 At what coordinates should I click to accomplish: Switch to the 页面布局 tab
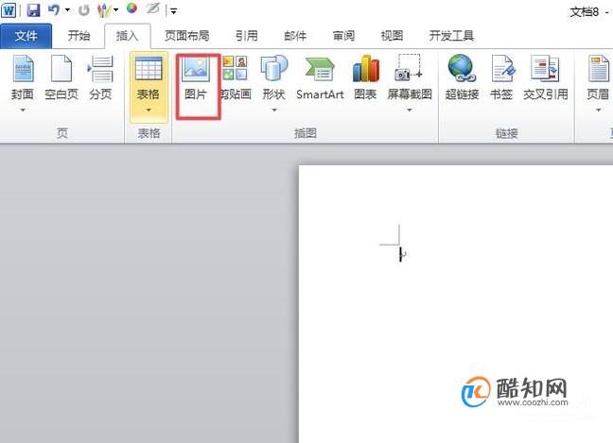[x=187, y=36]
